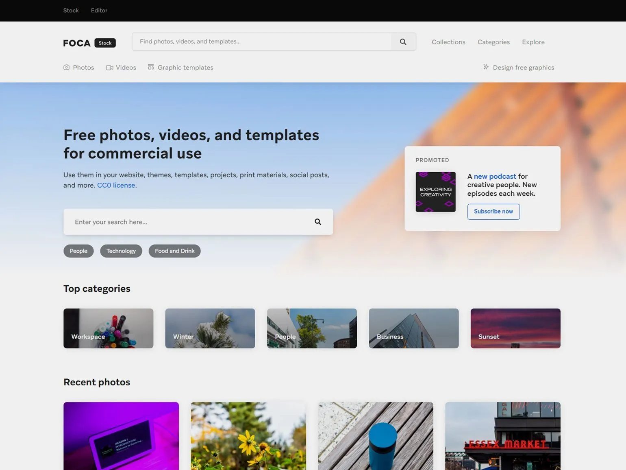Switch to the Editor tab

[99, 11]
